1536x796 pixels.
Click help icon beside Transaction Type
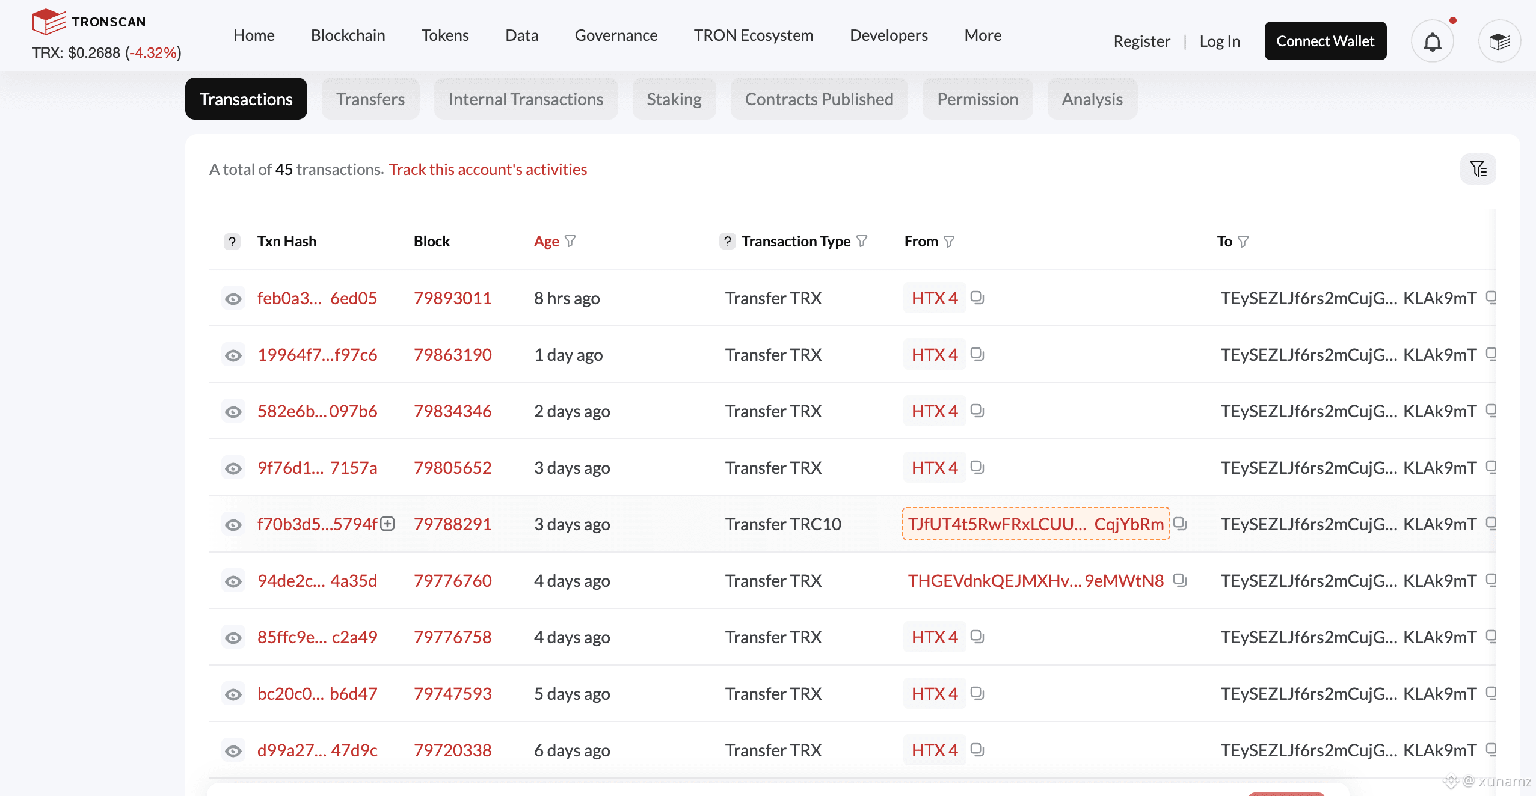point(727,242)
